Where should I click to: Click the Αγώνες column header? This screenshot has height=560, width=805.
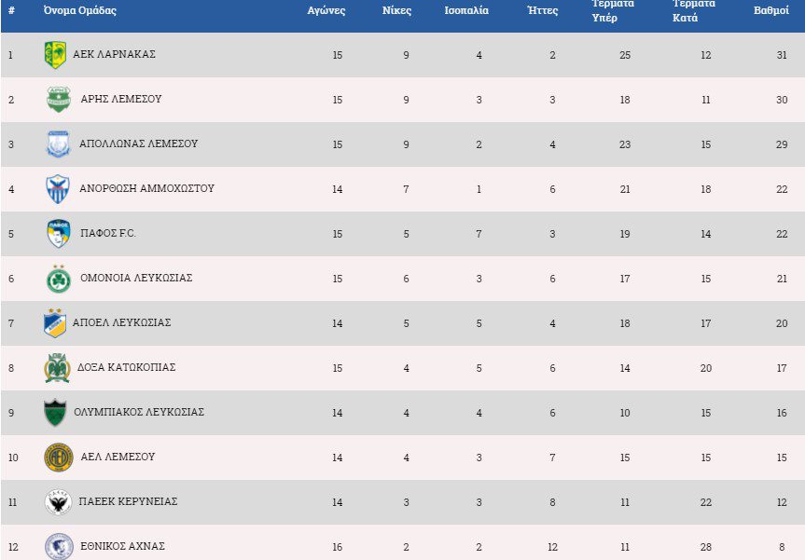point(326,11)
